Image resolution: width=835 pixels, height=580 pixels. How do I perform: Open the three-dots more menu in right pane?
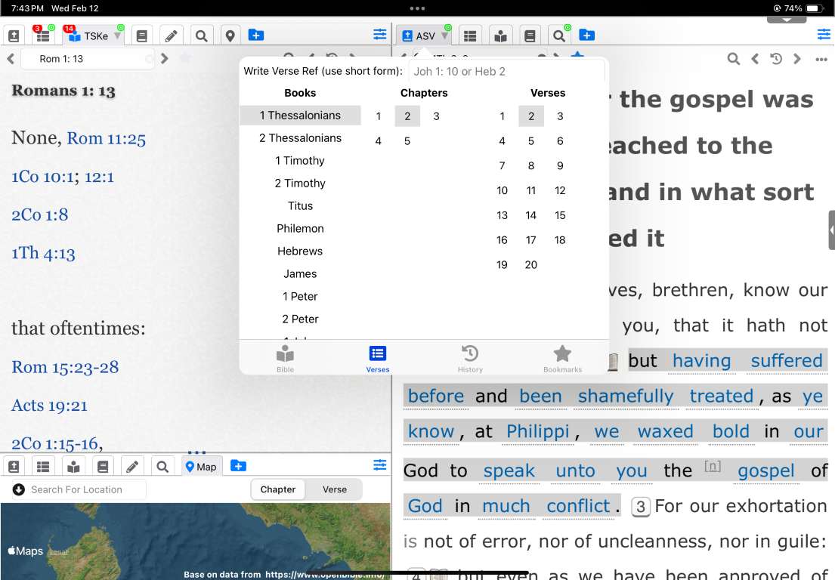(x=821, y=59)
